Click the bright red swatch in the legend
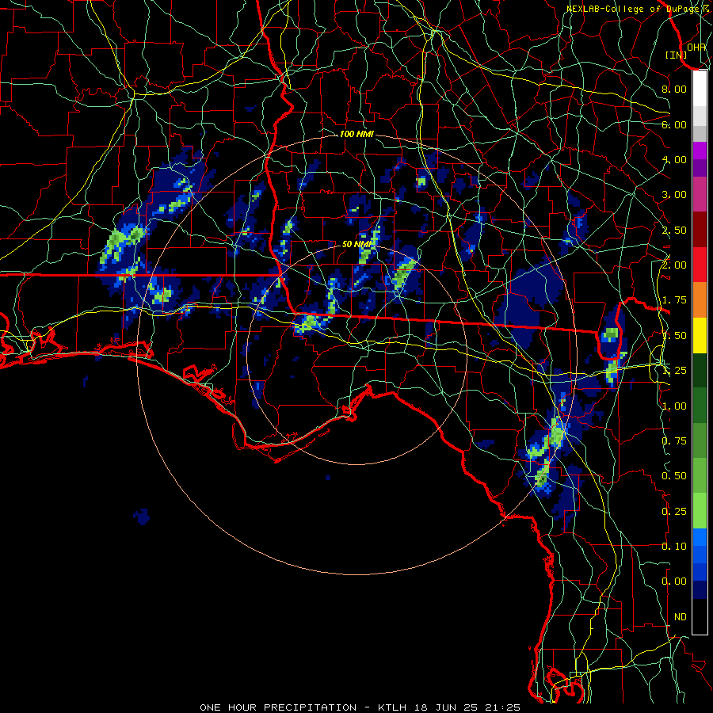 700,265
